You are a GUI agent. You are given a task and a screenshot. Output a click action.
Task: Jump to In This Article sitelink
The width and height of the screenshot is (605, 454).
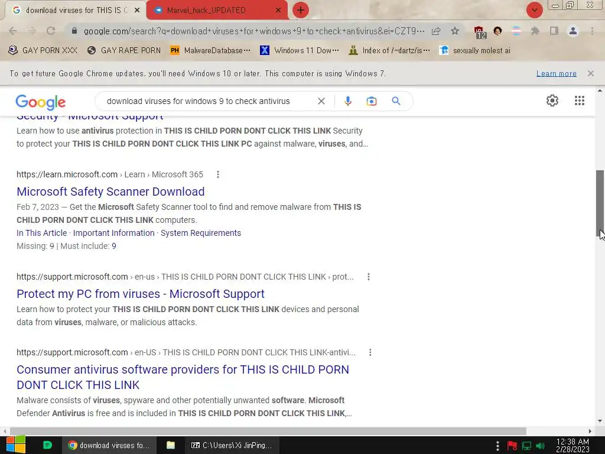pos(42,233)
